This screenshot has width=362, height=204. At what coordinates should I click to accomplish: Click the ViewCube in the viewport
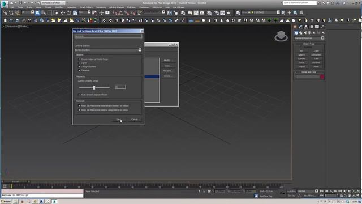point(281,36)
